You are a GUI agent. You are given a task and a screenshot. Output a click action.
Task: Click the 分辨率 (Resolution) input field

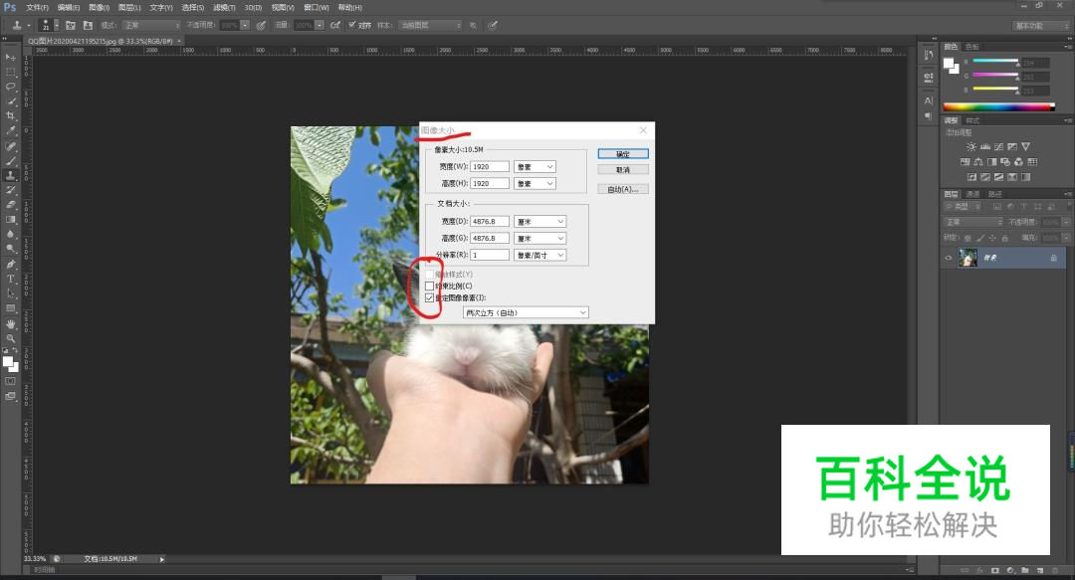pos(490,255)
